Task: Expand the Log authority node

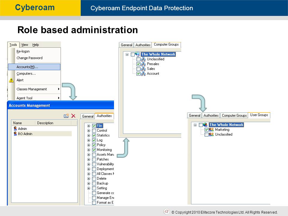Action: (88, 140)
